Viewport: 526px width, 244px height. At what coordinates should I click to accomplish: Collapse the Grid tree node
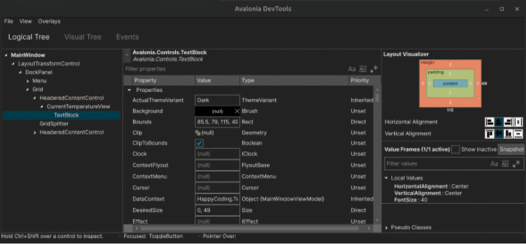click(x=28, y=89)
